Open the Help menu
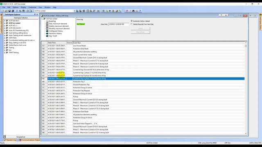The width and height of the screenshot is (262, 147). coord(54,7)
